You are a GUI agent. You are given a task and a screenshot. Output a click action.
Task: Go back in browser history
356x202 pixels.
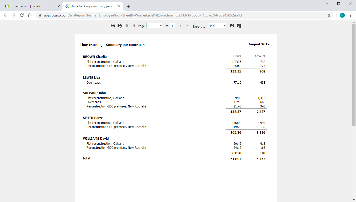(6, 15)
